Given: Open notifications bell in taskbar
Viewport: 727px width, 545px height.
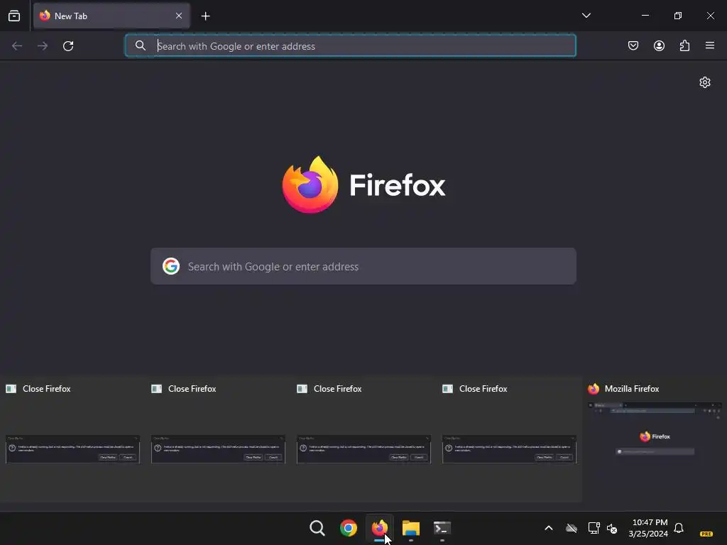Looking at the screenshot, I should [x=679, y=528].
